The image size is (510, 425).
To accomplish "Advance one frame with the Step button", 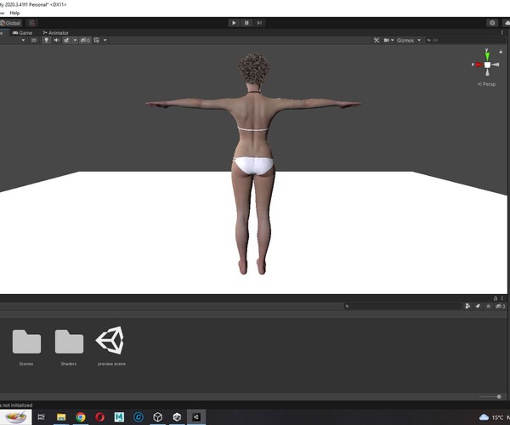I will [x=259, y=23].
